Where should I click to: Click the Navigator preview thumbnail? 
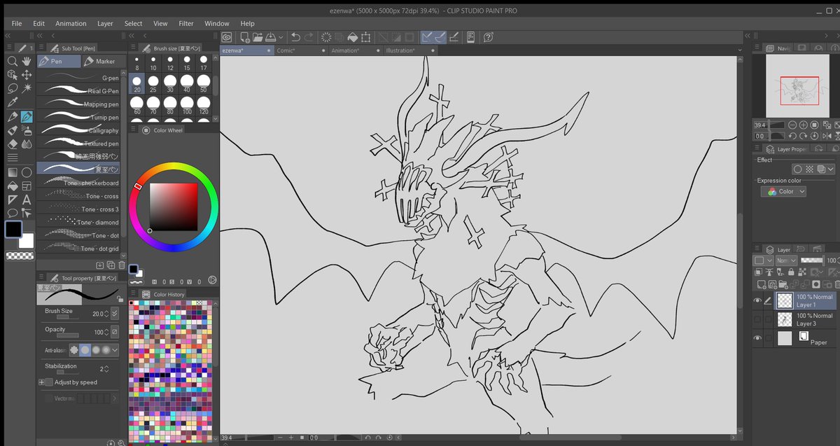click(799, 87)
